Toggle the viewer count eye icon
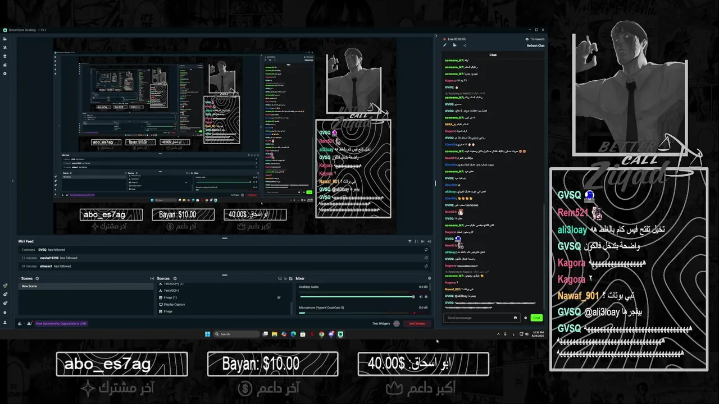Viewport: 719px width, 404px height. tap(527, 39)
